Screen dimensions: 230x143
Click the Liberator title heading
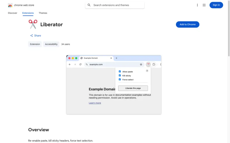pos(51,25)
